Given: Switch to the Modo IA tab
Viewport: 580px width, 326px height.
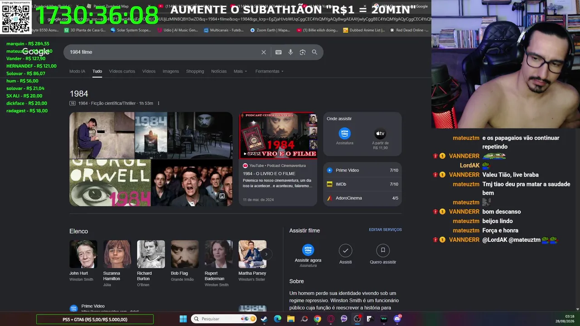Looking at the screenshot, I should [x=77, y=71].
